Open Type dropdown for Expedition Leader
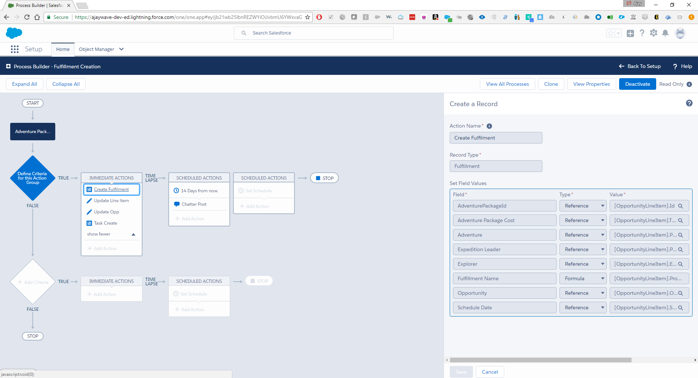The image size is (698, 378). (x=583, y=249)
